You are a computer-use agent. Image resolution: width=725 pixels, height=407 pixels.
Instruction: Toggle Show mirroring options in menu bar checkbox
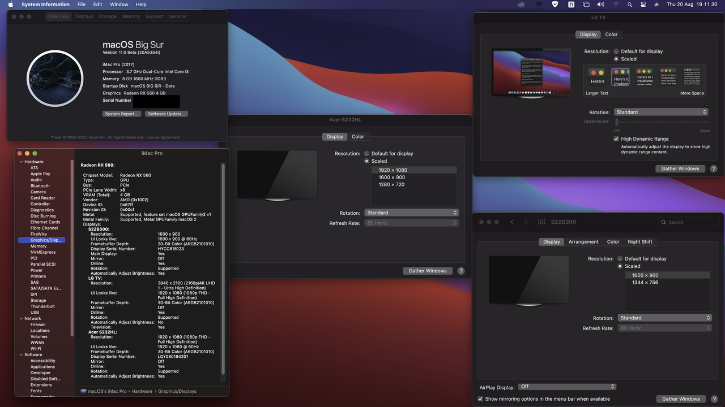(481, 399)
